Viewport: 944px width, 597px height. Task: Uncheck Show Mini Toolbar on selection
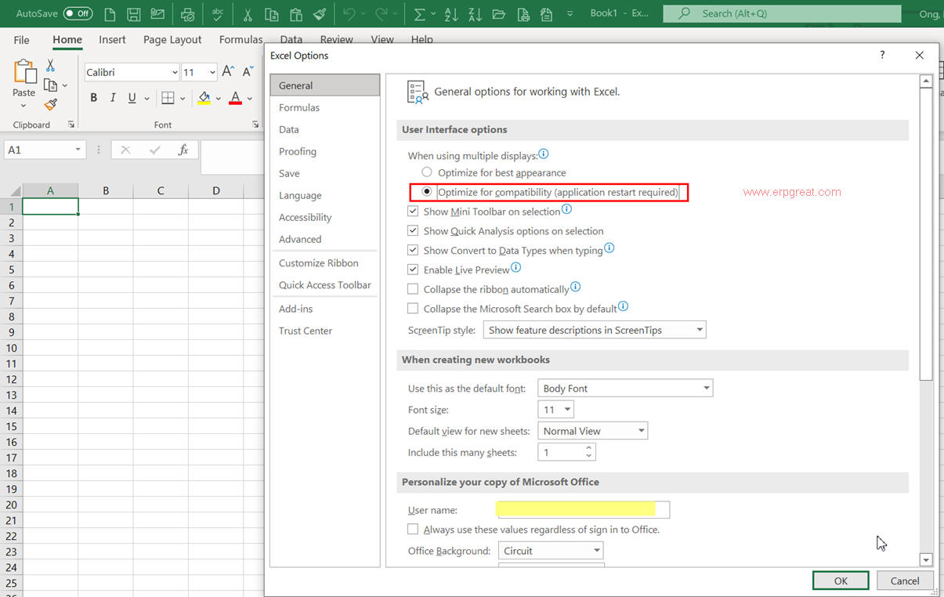[413, 212]
